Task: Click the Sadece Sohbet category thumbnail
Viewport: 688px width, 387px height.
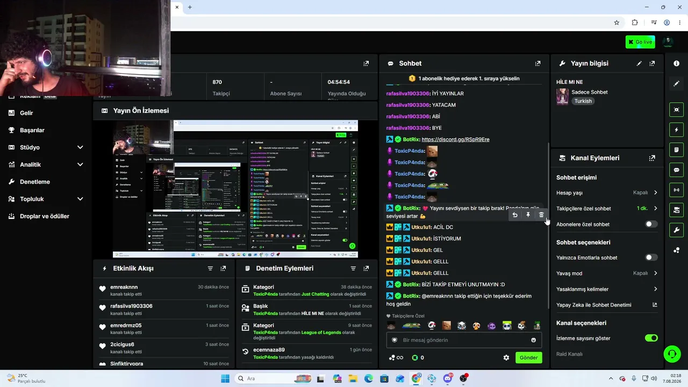Action: click(x=562, y=96)
